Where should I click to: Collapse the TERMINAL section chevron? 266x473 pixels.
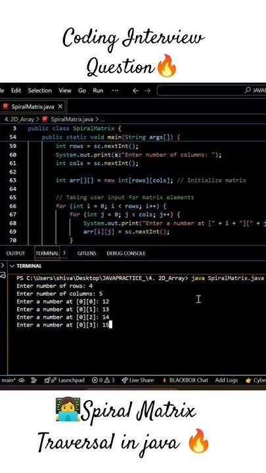(x=12, y=266)
